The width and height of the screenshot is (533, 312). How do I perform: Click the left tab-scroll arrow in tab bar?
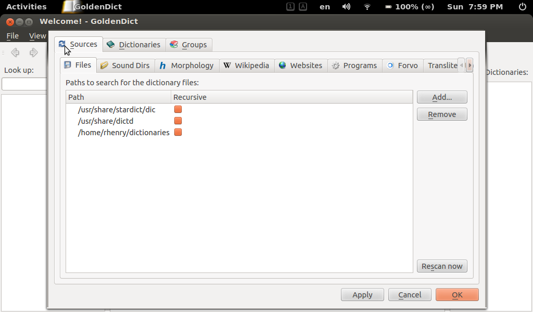click(x=461, y=65)
